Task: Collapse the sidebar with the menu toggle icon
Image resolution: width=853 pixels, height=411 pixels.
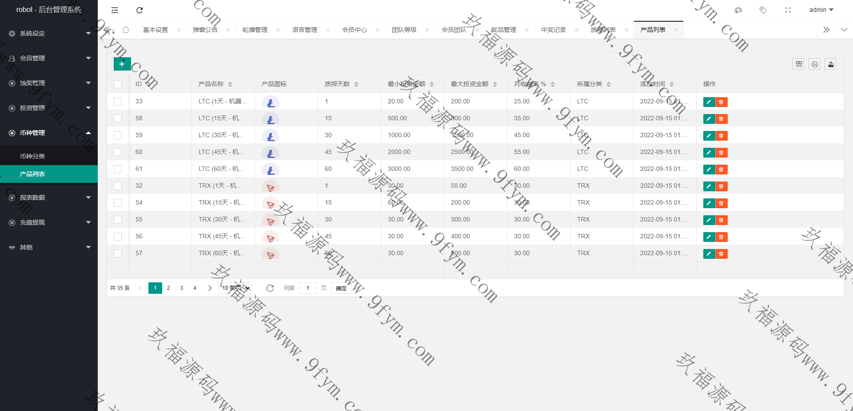Action: [x=115, y=10]
